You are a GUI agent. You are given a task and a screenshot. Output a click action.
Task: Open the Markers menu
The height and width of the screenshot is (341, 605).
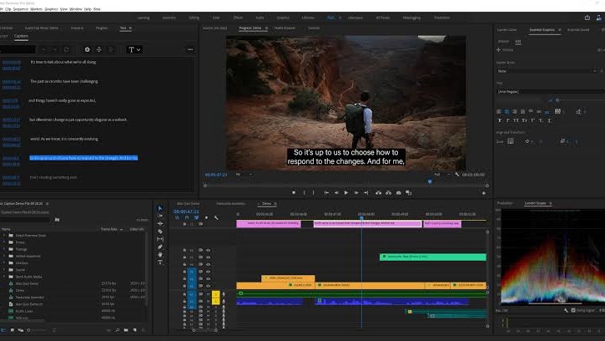(36, 9)
